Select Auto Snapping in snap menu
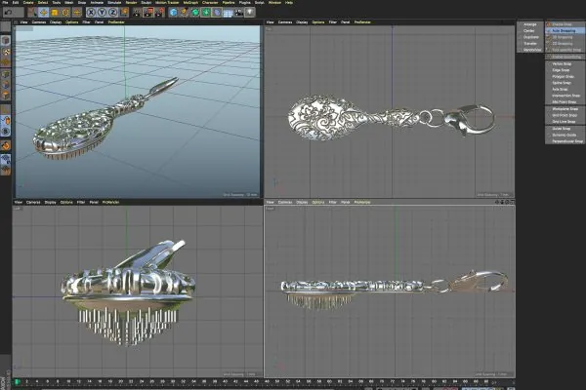This screenshot has height=390, width=586. (565, 31)
